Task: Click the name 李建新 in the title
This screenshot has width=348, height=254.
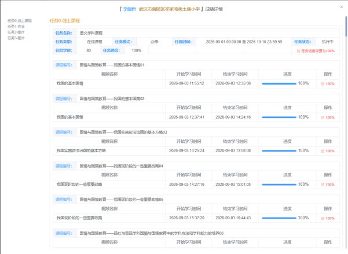Action: [x=129, y=9]
